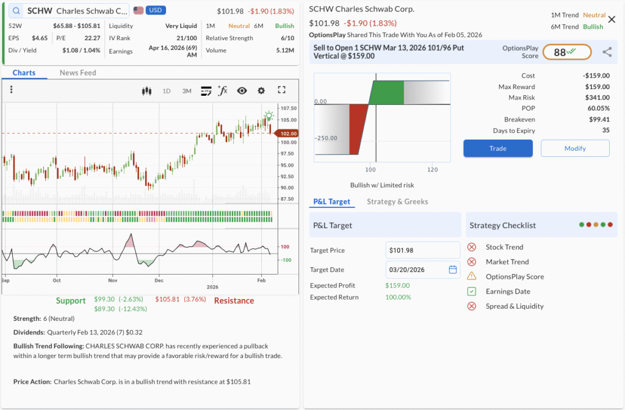Image resolution: width=625 pixels, height=410 pixels.
Task: Open the 3M chart range dropdown
Action: (187, 91)
